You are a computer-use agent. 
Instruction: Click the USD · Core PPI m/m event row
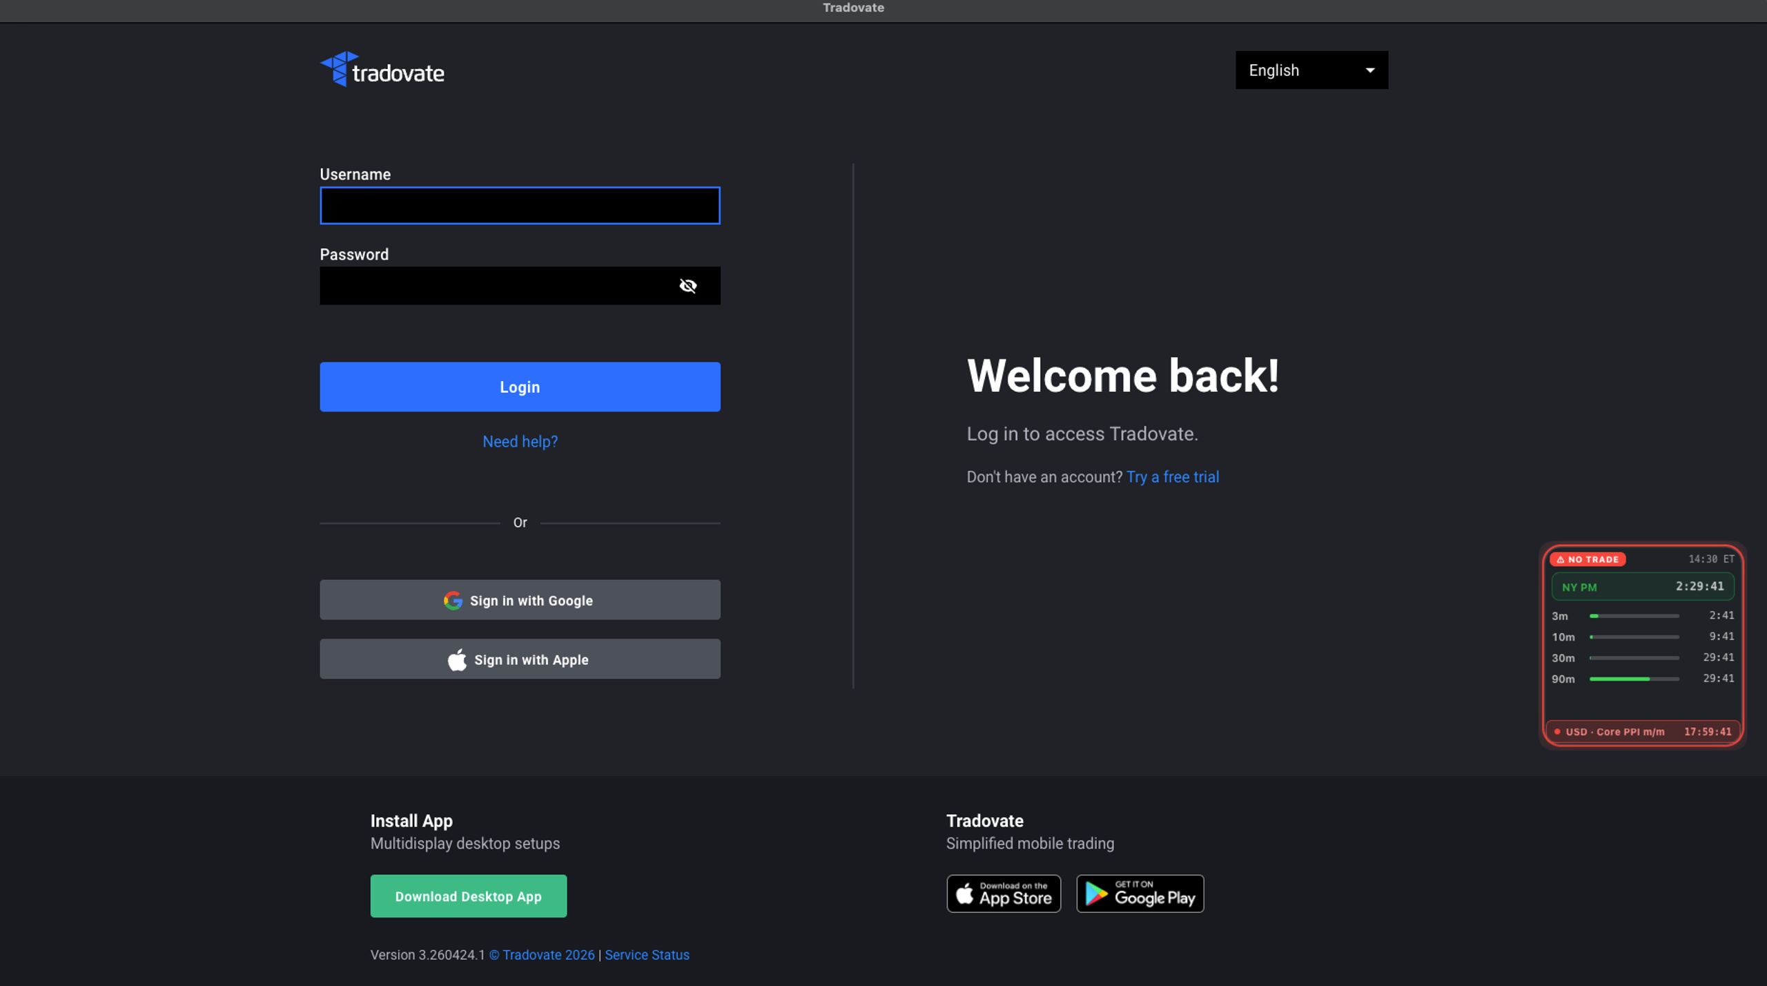[x=1643, y=732]
